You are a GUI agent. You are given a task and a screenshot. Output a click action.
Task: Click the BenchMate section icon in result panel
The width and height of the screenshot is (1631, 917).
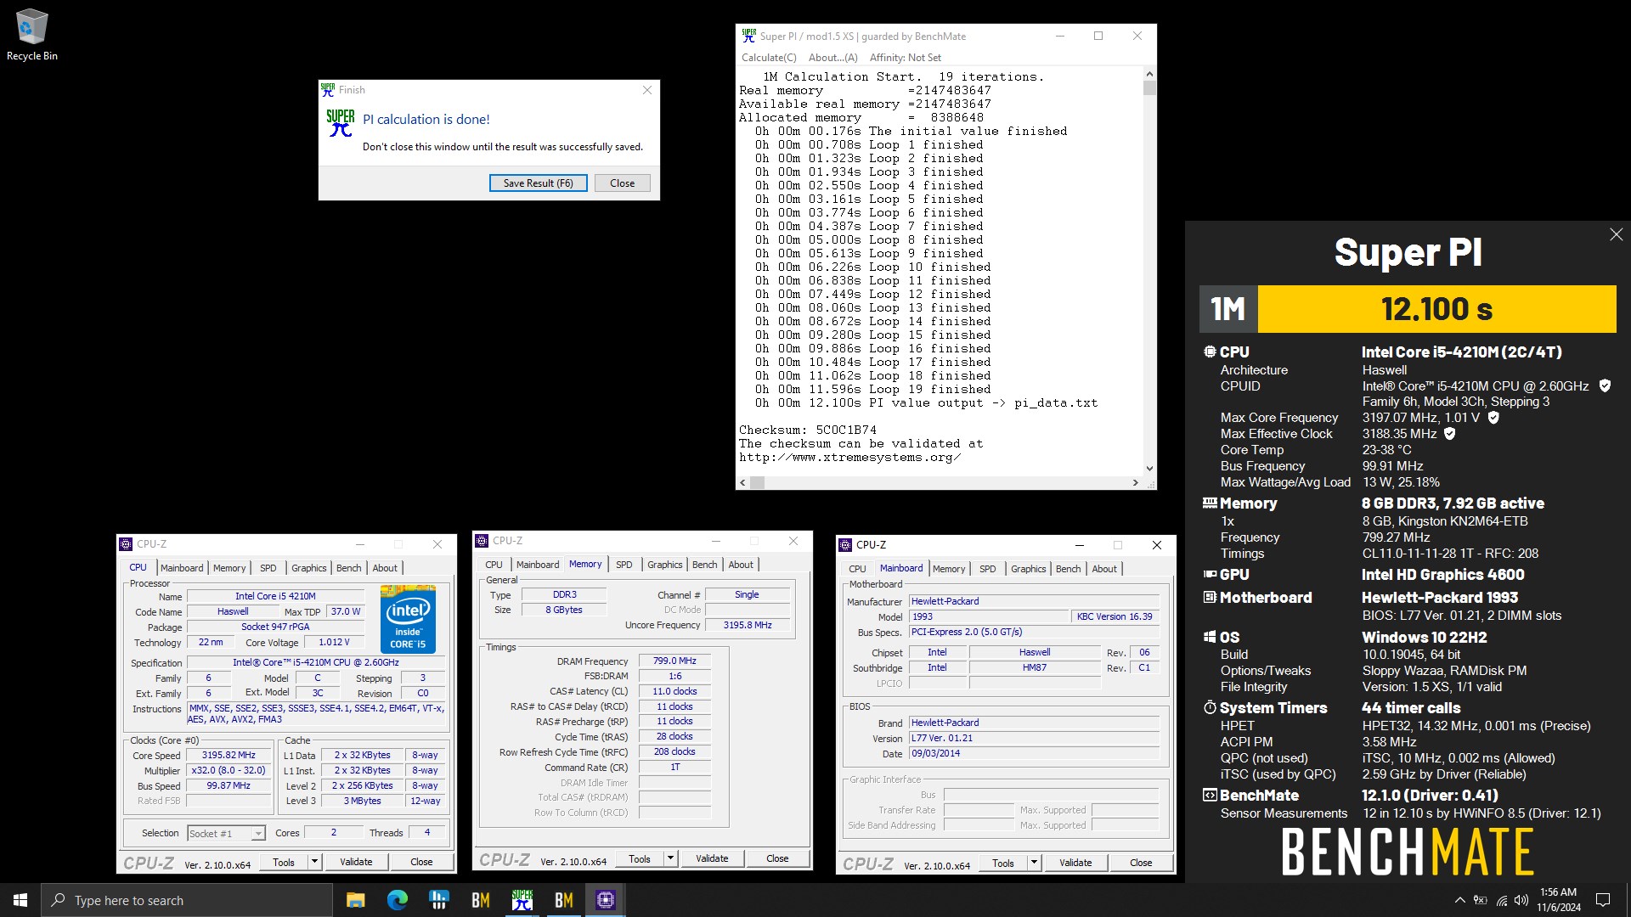click(x=1210, y=795)
